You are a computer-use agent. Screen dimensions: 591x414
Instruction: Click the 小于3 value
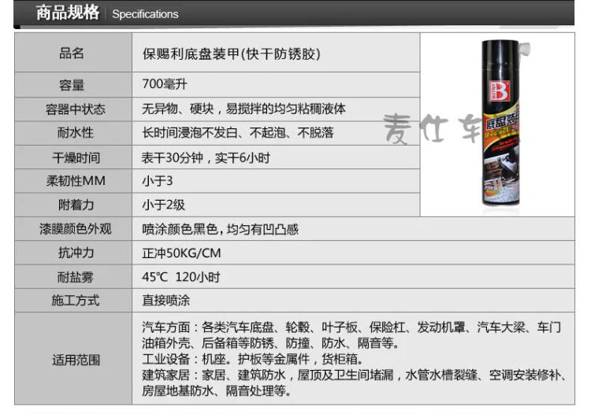click(157, 181)
